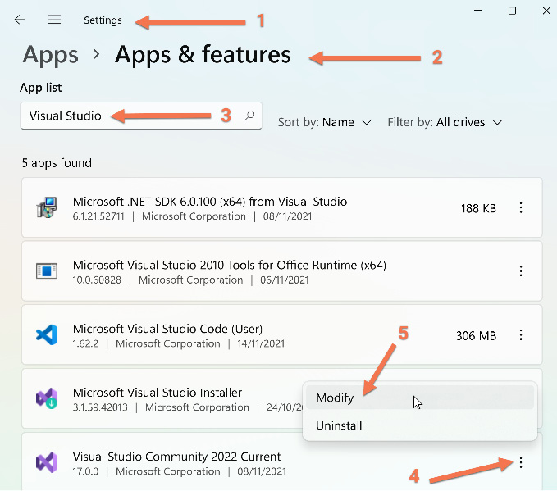Click the Visual Studio search field

141,116
